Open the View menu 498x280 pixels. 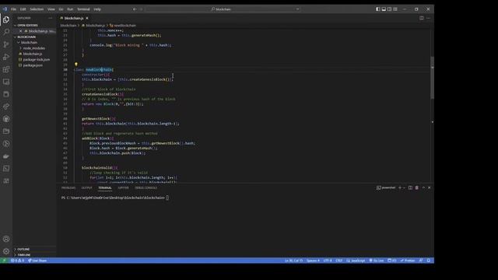coord(51,9)
